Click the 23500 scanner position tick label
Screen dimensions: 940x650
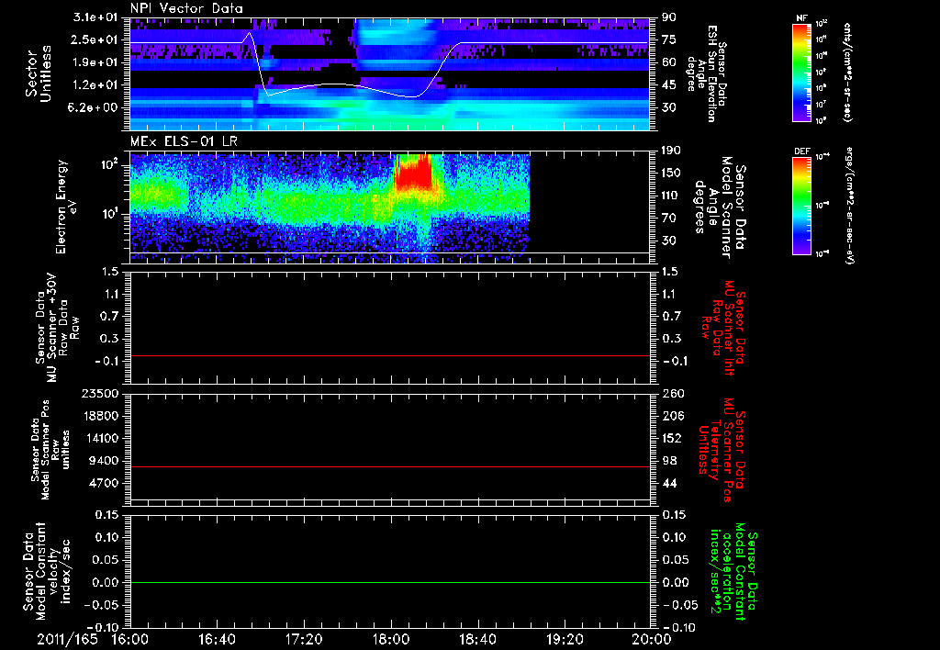101,393
